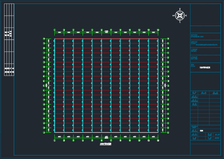Select top grid axis bubble 1

[55, 30]
